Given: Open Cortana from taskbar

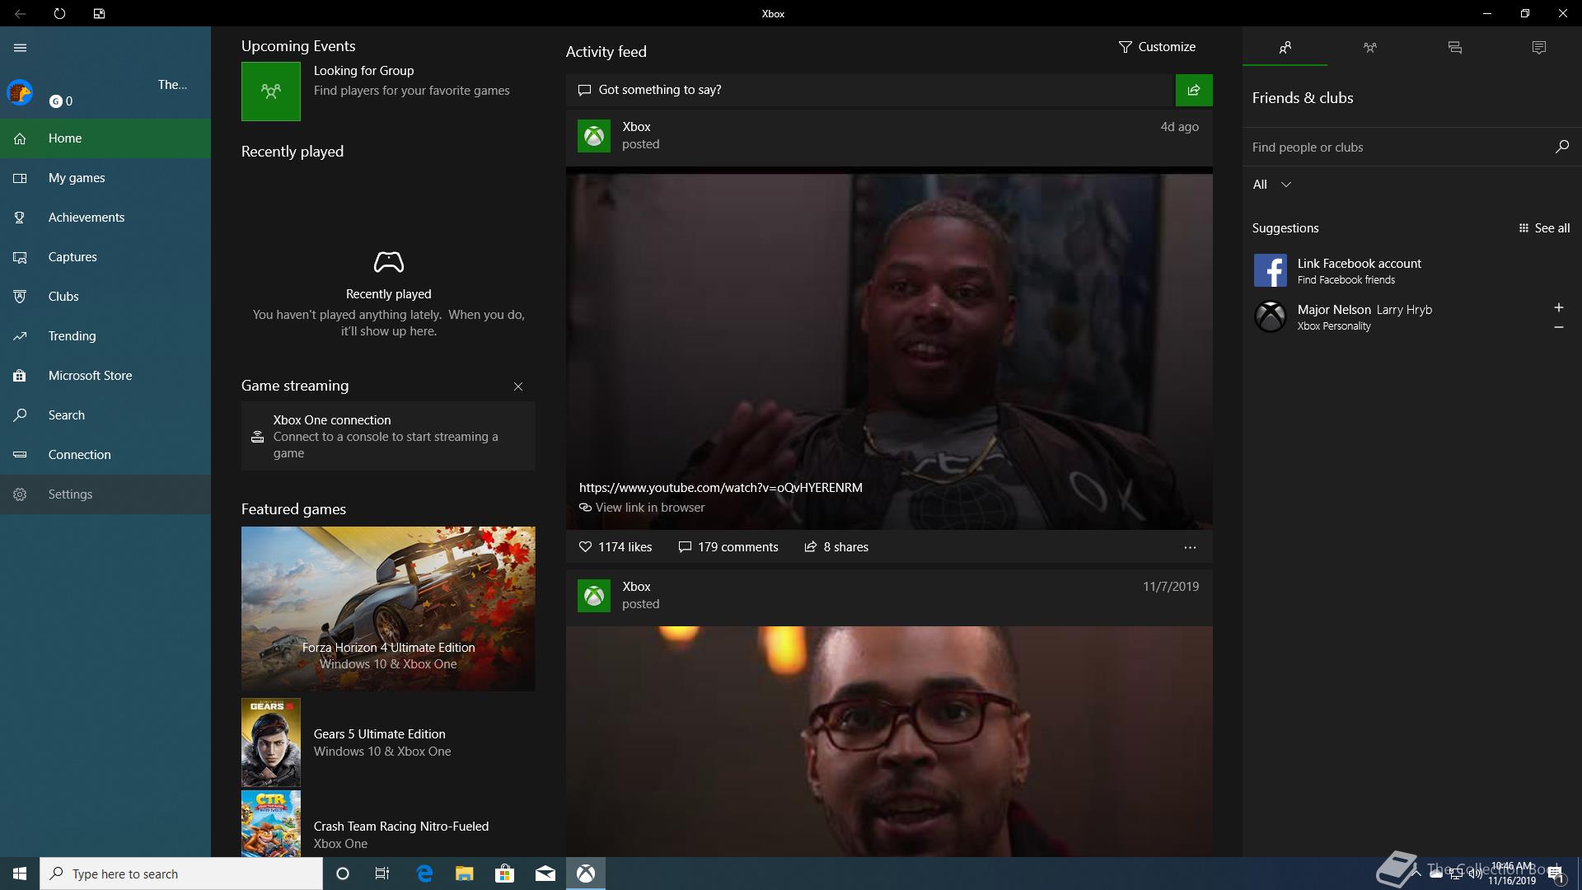Looking at the screenshot, I should pyautogui.click(x=343, y=874).
